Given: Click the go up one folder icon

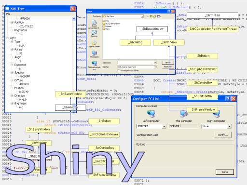Looking at the screenshot, I should tap(151, 16).
